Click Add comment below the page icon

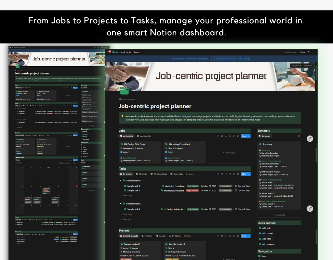click(x=127, y=99)
